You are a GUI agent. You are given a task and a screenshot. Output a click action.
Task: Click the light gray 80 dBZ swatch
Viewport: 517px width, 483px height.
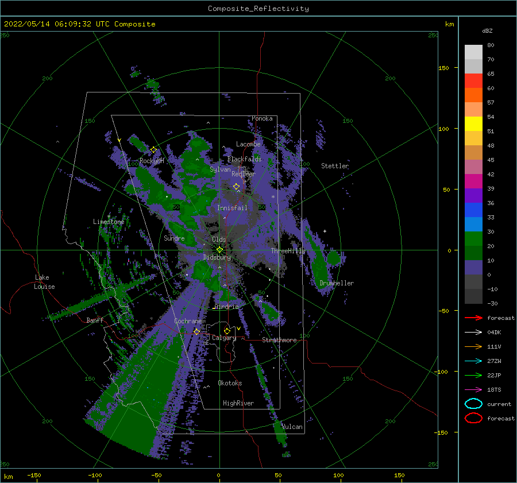[473, 52]
